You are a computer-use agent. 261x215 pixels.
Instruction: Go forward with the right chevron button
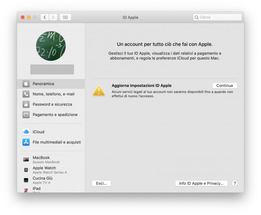pos(53,17)
